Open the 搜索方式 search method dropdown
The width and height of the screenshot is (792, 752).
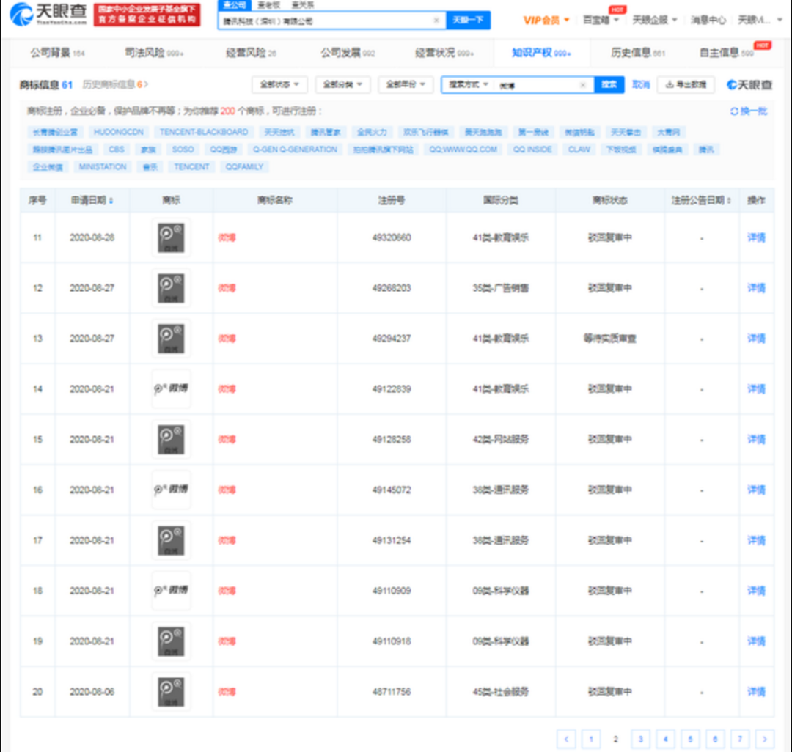coord(469,85)
